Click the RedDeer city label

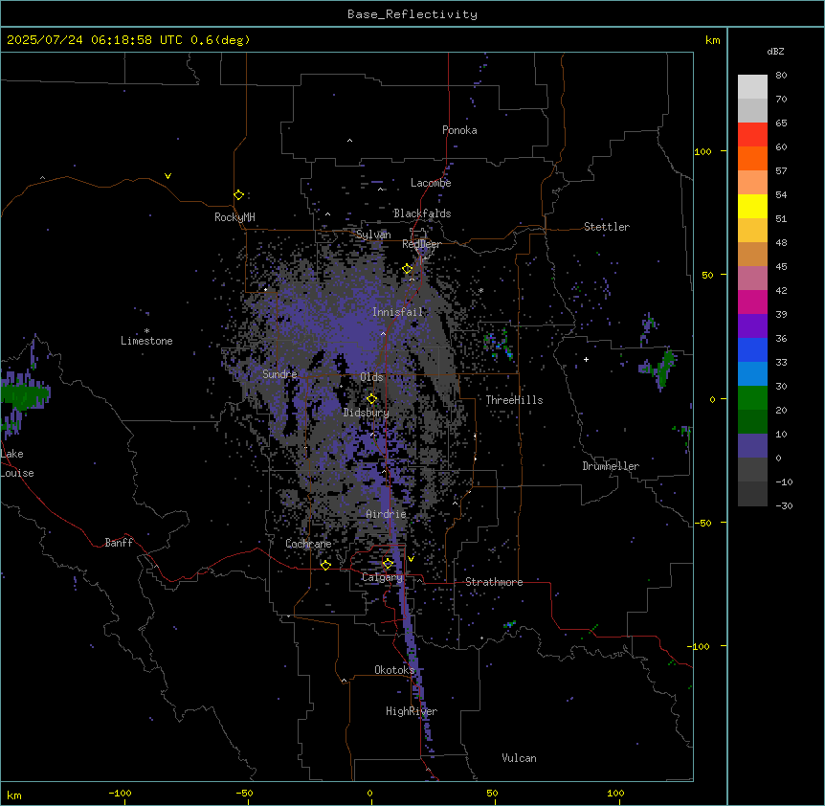[421, 244]
